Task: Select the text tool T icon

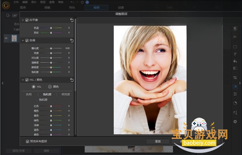Action: (235, 54)
